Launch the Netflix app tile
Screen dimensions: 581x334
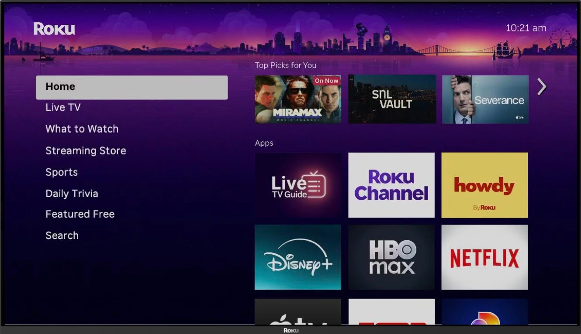pos(484,257)
